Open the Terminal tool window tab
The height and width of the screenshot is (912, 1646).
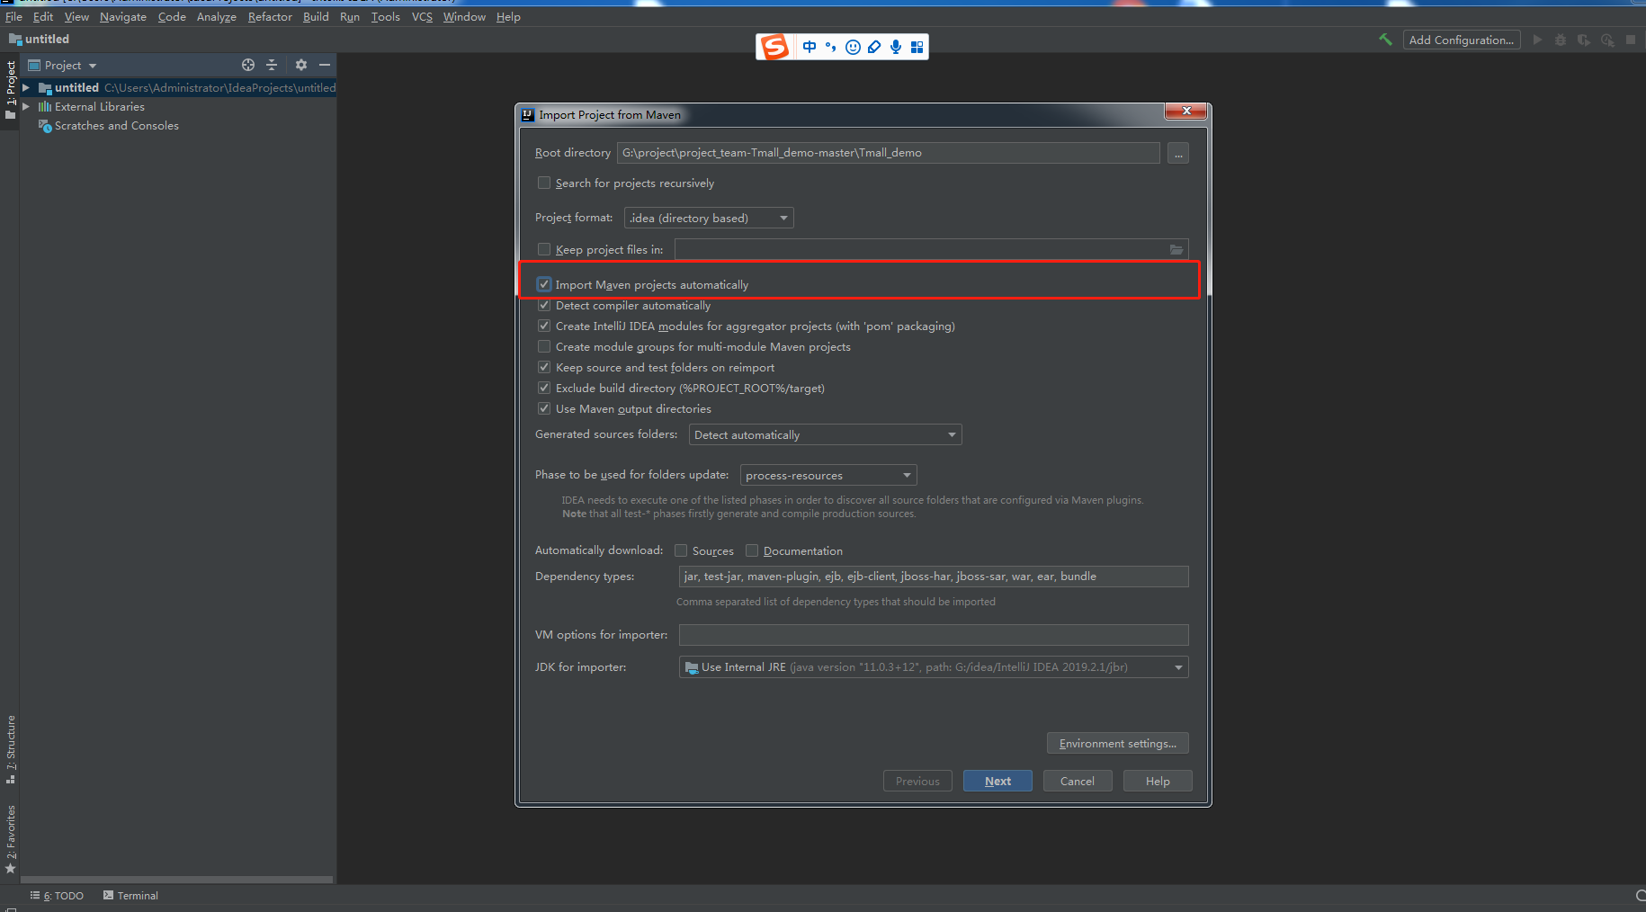tap(130, 896)
